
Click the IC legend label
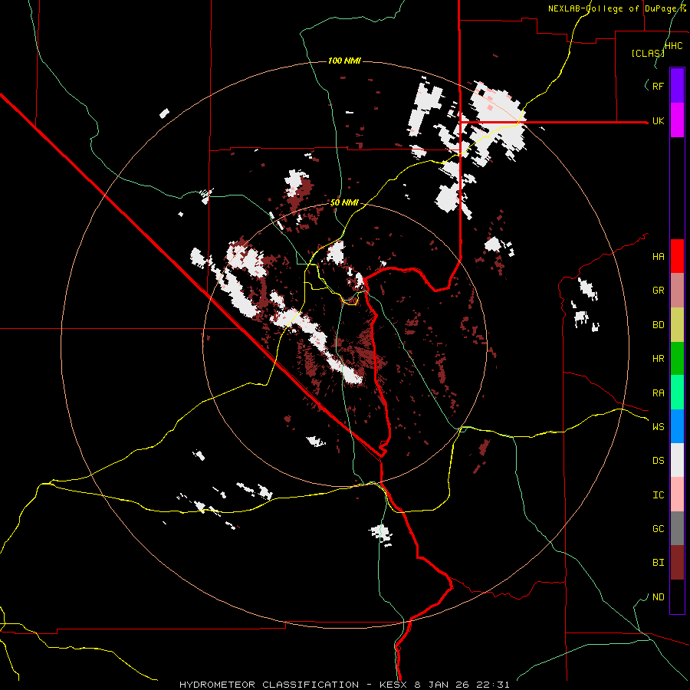(658, 495)
